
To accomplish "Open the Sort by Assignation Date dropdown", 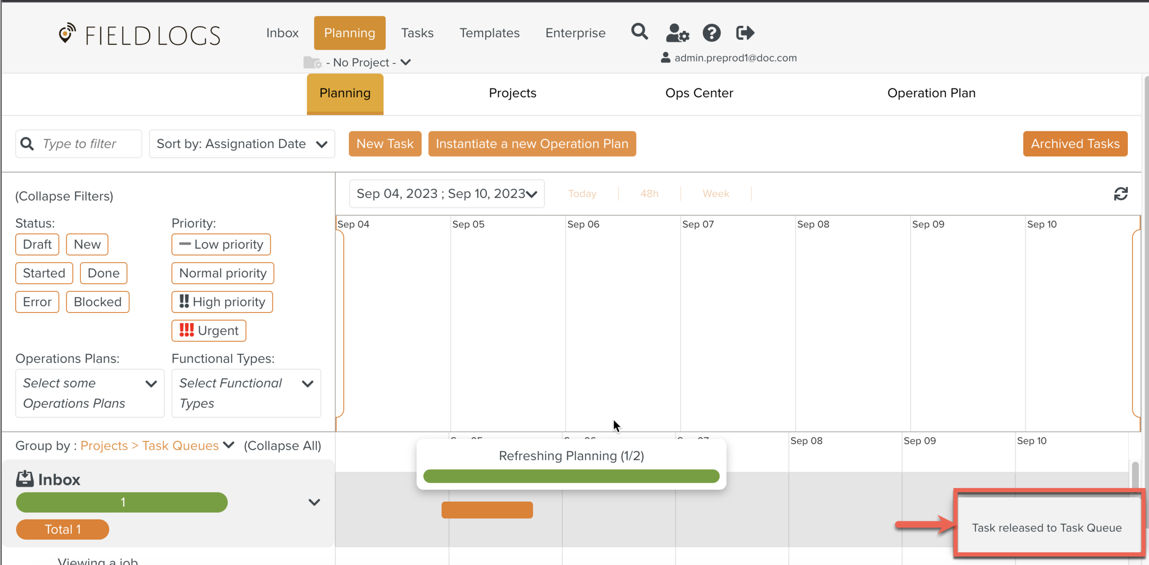I will 242,144.
